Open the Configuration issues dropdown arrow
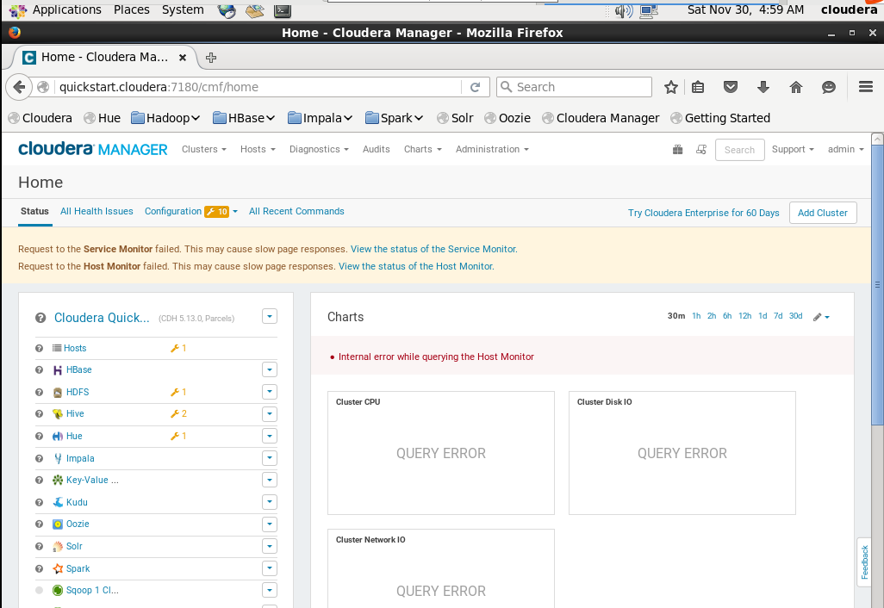This screenshot has width=884, height=608. pos(235,212)
